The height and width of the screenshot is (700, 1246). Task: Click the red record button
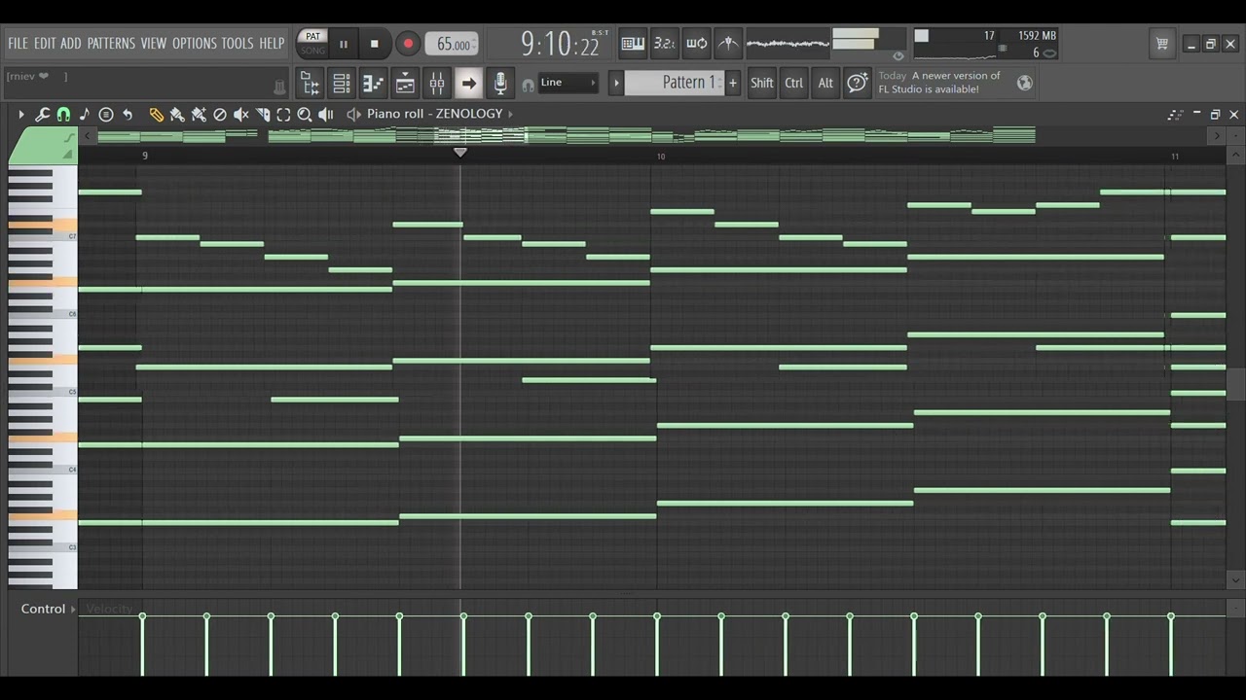pos(408,44)
